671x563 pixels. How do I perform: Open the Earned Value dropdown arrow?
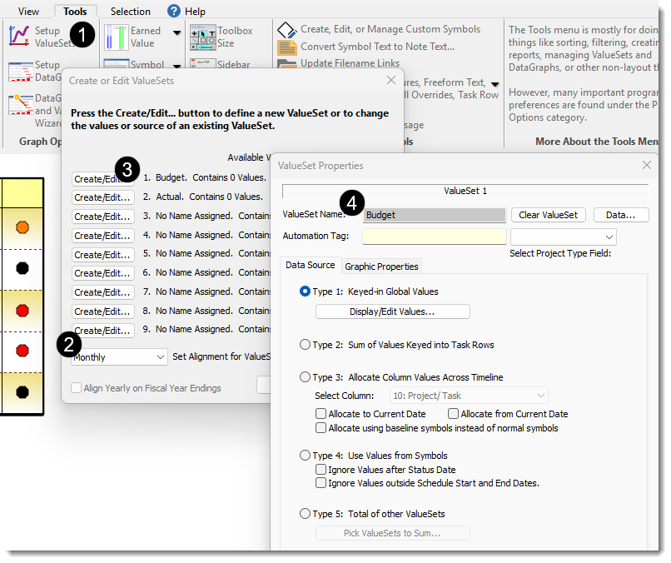(176, 33)
